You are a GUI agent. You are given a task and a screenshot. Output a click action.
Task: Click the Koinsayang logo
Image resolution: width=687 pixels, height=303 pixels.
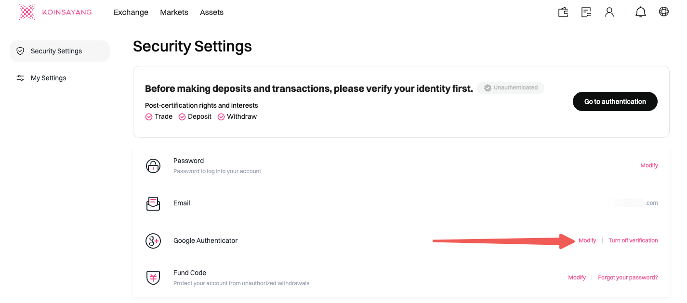tap(55, 12)
